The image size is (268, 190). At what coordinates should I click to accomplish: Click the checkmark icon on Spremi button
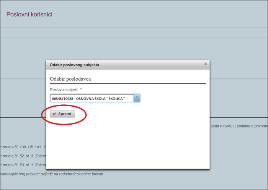(x=54, y=114)
